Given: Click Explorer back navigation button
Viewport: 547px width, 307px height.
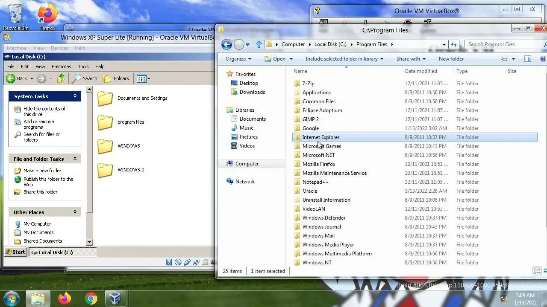Looking at the screenshot, I should point(226,44).
